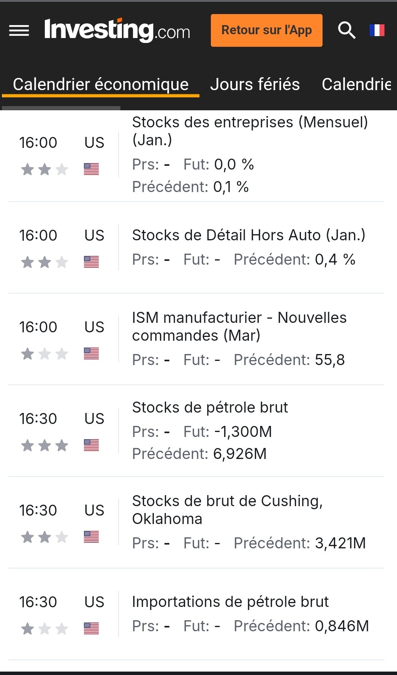Click US flag beside Stocks de Détail Hors Auto
Viewport: 397px width, 675px height.
tap(91, 262)
